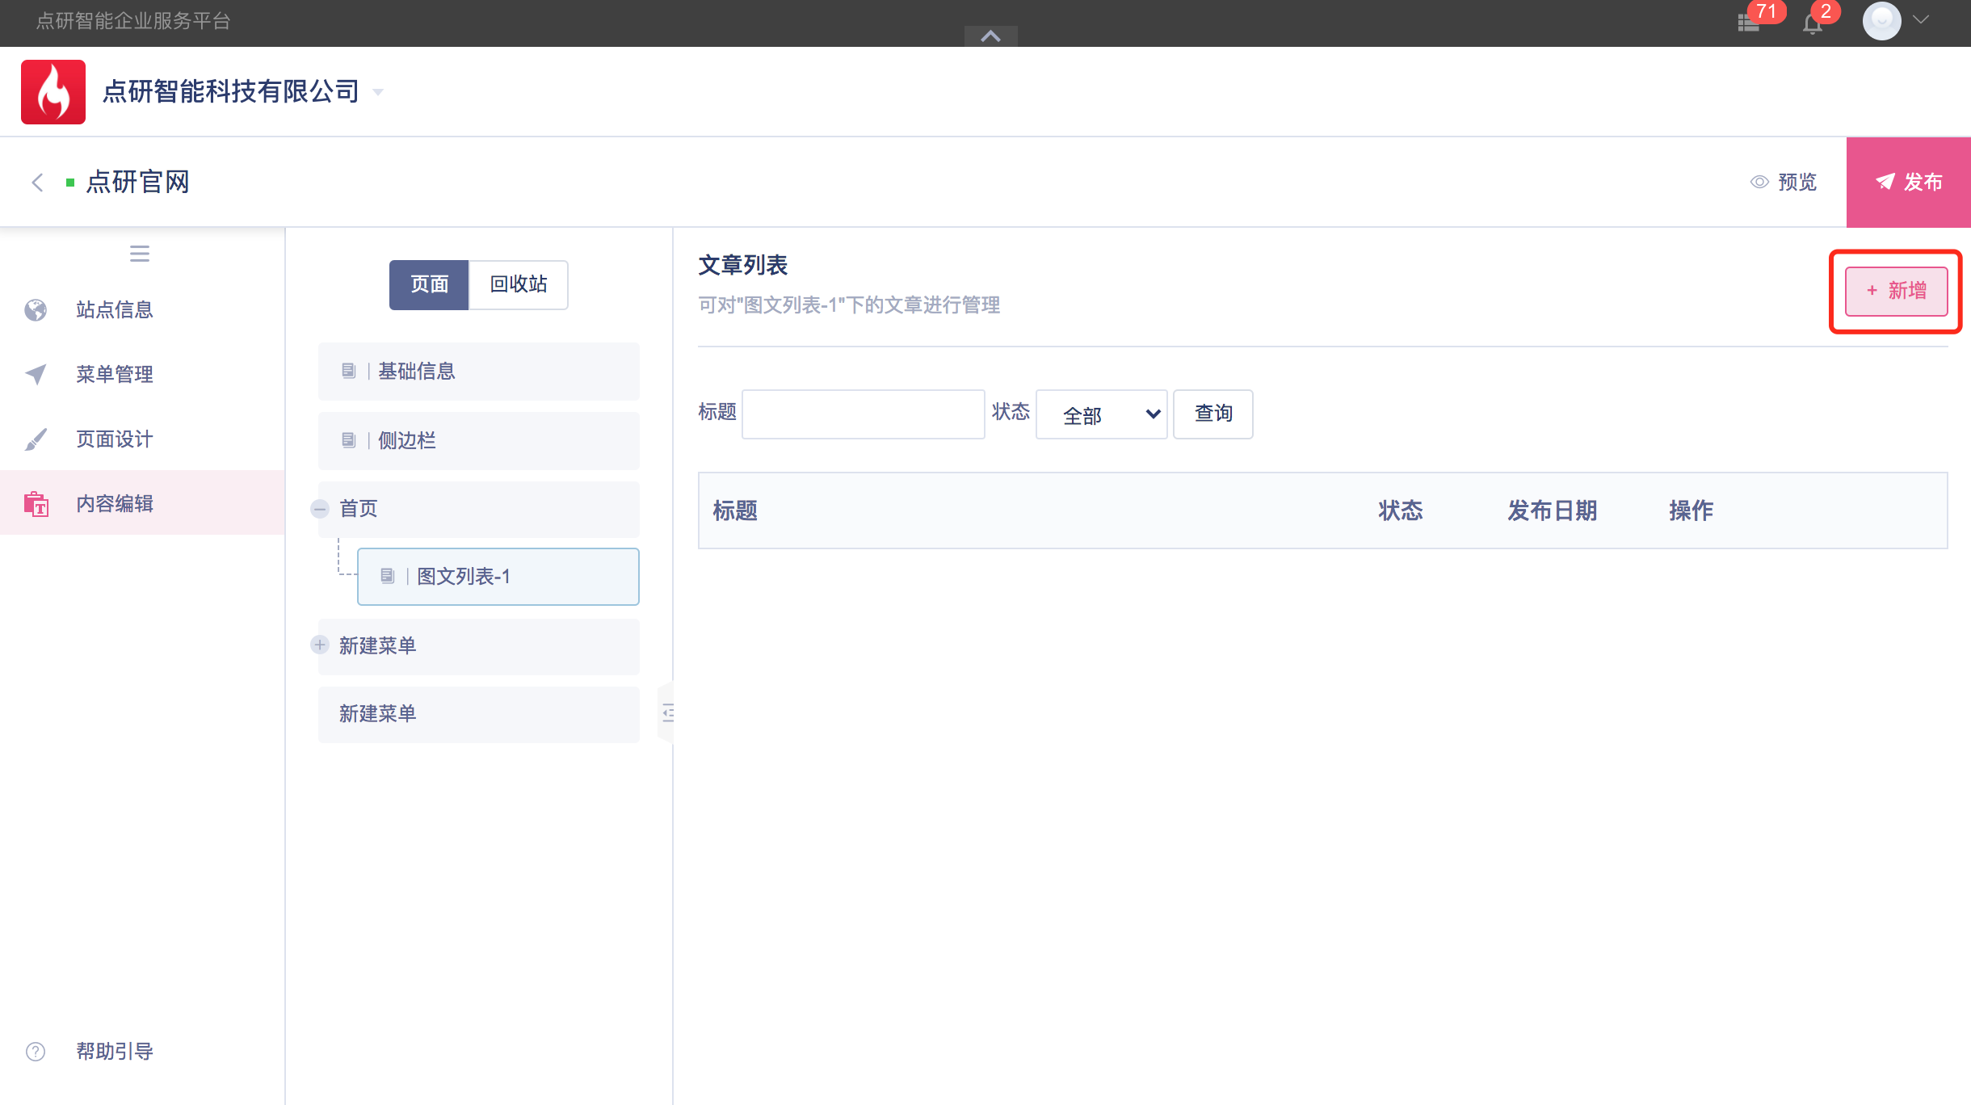
Task: Open the task list icon with 71 badge
Action: pos(1749,23)
